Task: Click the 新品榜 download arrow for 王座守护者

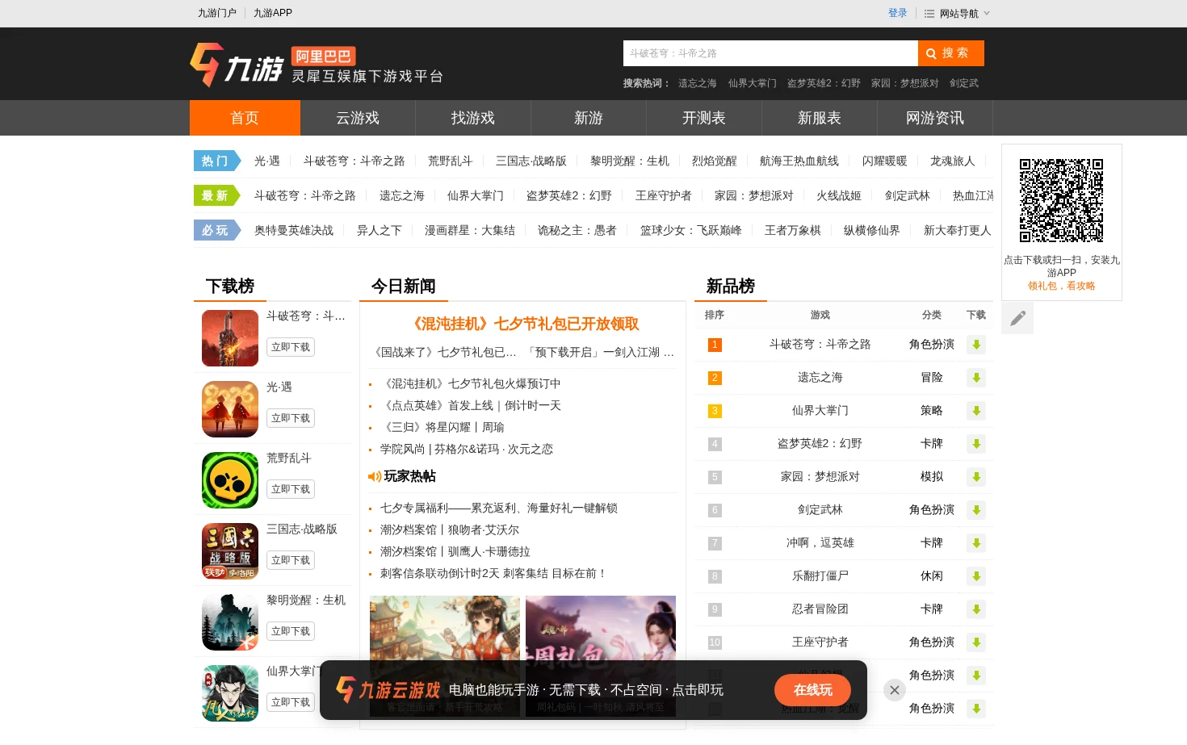Action: [x=976, y=642]
